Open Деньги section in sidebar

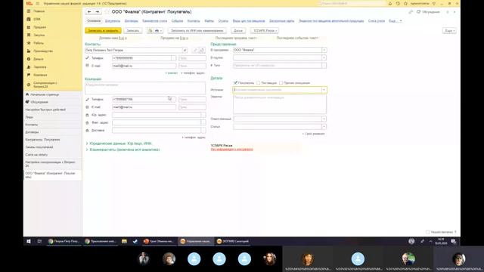coord(39,59)
